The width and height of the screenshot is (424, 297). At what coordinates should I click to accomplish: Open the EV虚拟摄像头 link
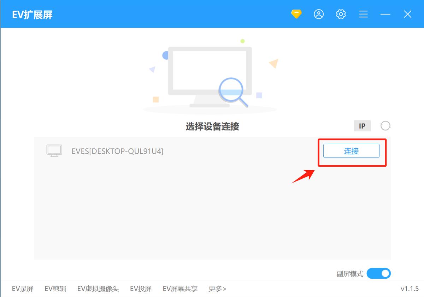98,289
